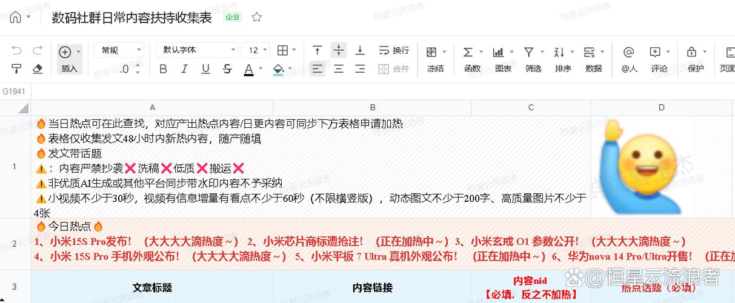Click the 筛选 filter funnel icon
735x303 pixels.
tap(529, 52)
